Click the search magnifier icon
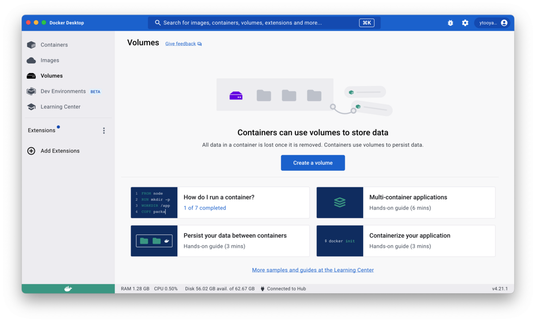The height and width of the screenshot is (322, 536). (158, 23)
